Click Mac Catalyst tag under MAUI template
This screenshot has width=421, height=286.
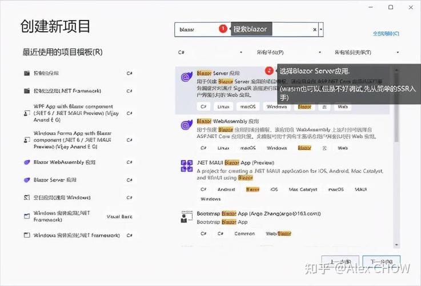tap(303, 189)
